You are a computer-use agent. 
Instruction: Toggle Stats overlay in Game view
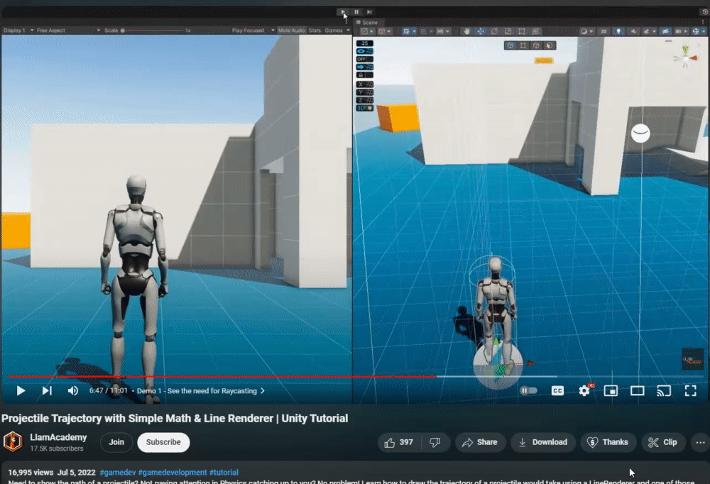[x=315, y=31]
